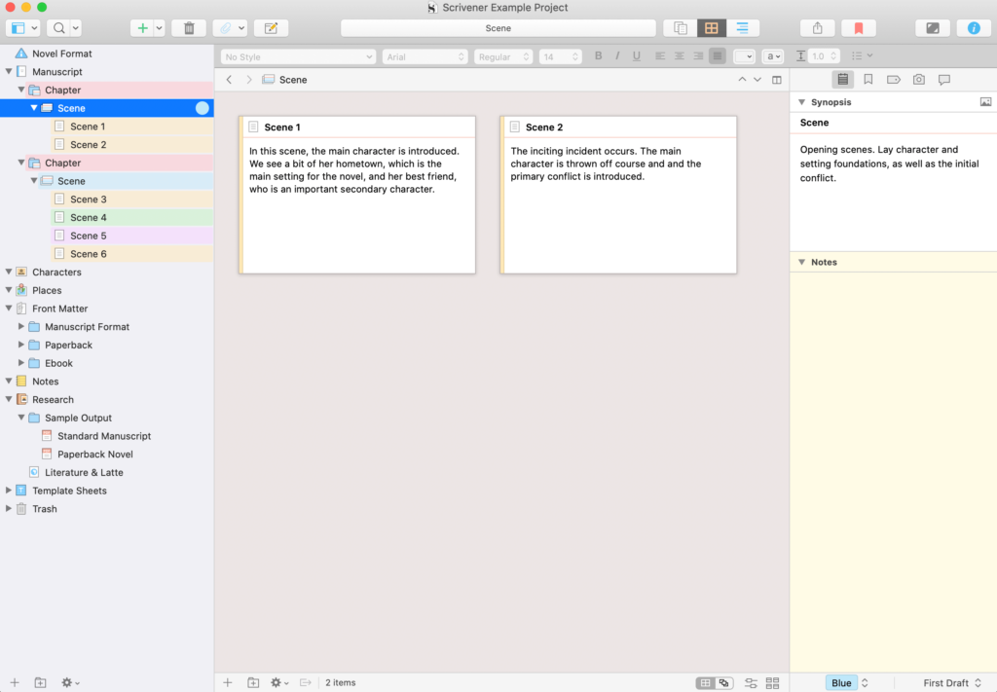Go forward in editor history
Image resolution: width=997 pixels, height=692 pixels.
(249, 80)
